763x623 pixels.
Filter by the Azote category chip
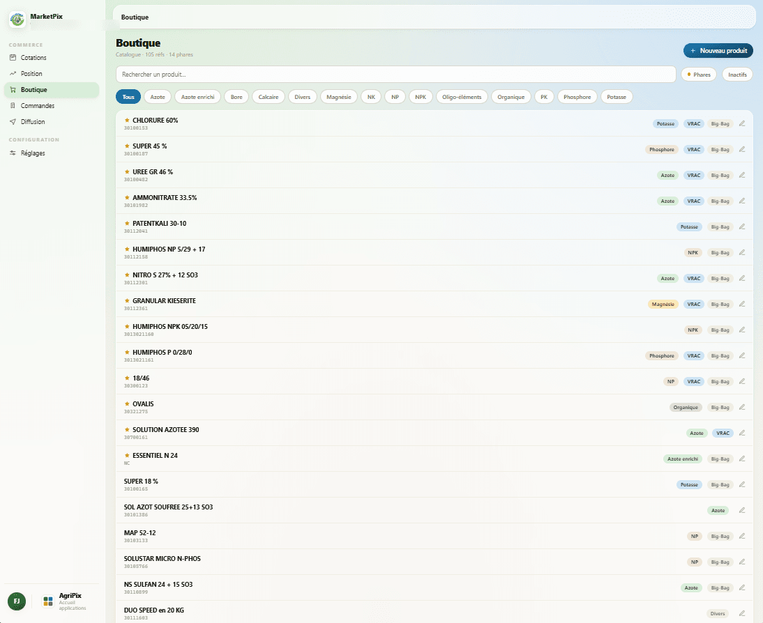pyautogui.click(x=158, y=97)
